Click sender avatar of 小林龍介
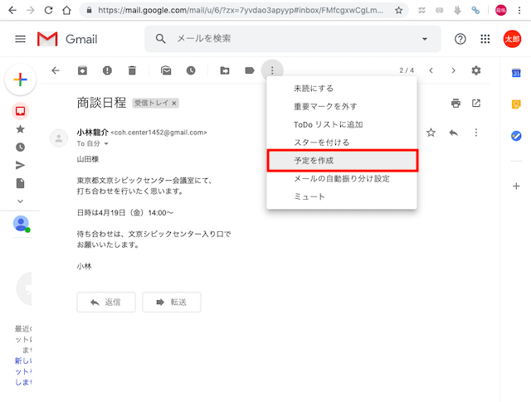The width and height of the screenshot is (531, 402). coord(59,138)
